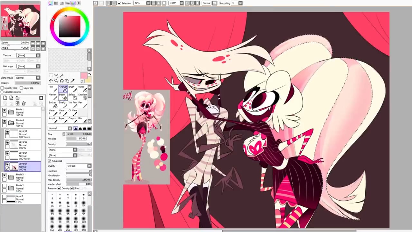Select the AirBrush tool
The image size is (412, 232).
point(63,89)
